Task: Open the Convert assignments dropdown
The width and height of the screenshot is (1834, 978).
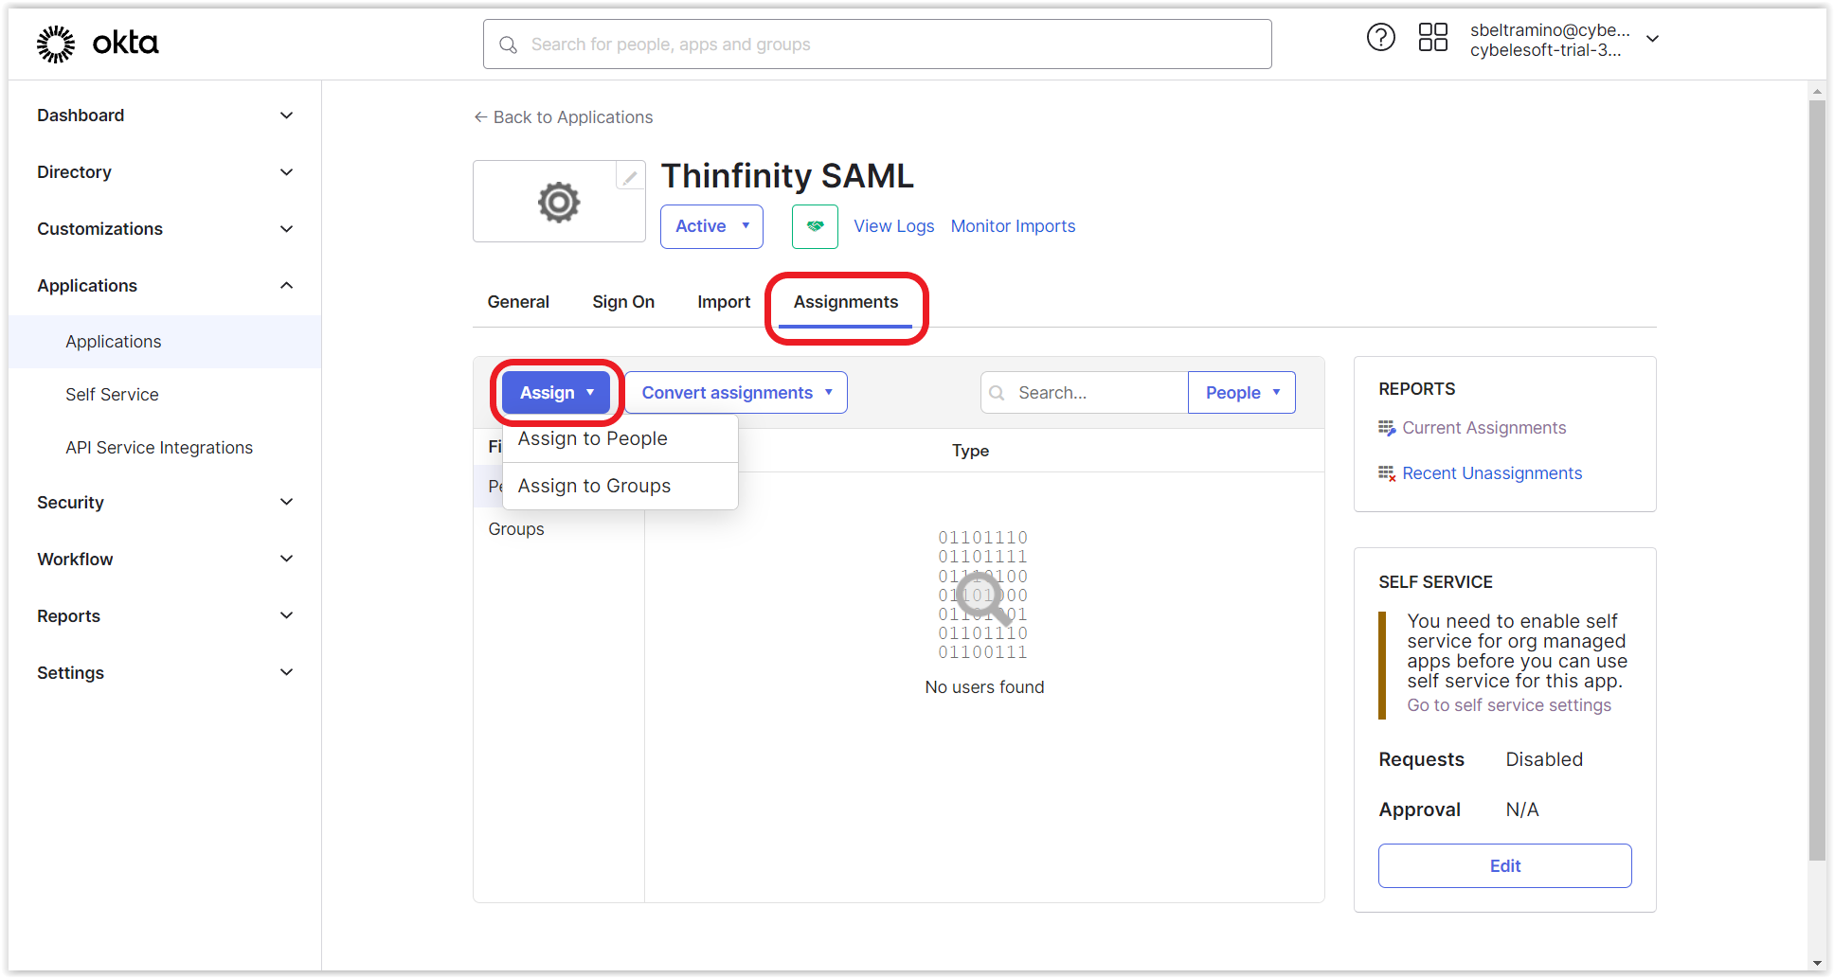Action: point(736,393)
